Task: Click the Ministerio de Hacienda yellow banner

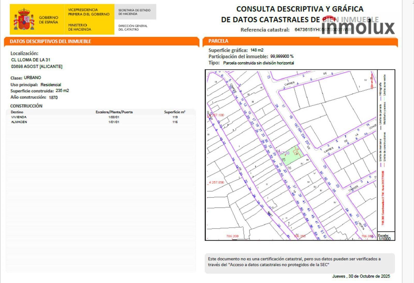Action: tap(88, 20)
